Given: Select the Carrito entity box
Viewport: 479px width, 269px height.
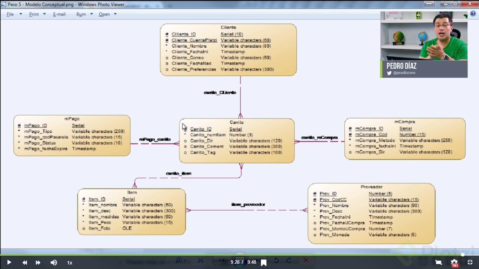Looking at the screenshot, I should pos(237,140).
